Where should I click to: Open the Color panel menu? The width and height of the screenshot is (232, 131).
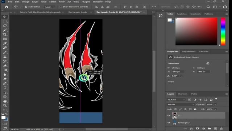tap(227, 14)
